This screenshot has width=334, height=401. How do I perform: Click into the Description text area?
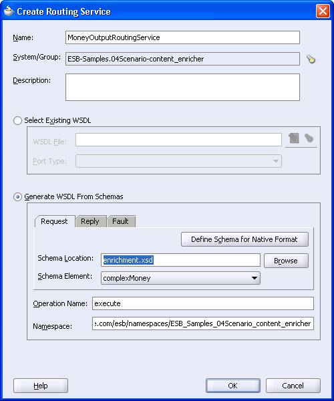(x=182, y=87)
